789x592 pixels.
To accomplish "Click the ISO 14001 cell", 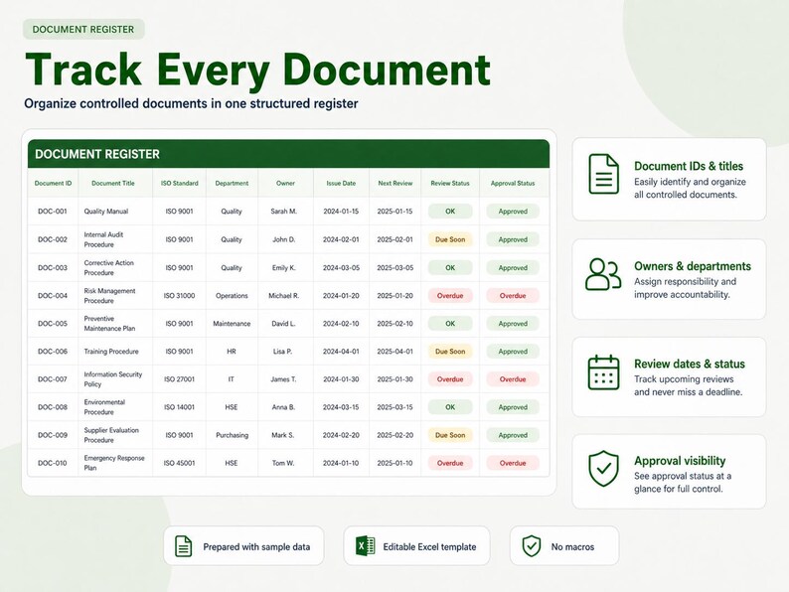I will [x=179, y=407].
